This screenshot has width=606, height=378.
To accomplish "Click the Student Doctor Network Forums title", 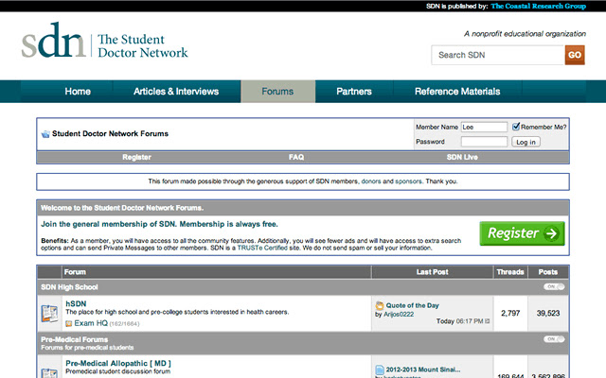I will click(x=110, y=134).
